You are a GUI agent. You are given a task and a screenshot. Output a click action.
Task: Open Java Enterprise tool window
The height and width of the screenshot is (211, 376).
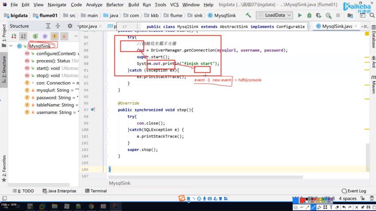59,191
